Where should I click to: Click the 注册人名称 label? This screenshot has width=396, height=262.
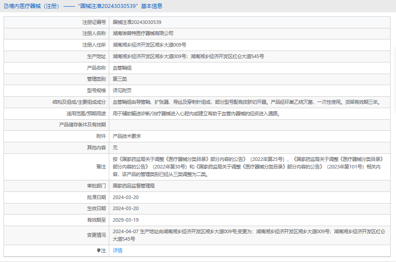(x=94, y=33)
